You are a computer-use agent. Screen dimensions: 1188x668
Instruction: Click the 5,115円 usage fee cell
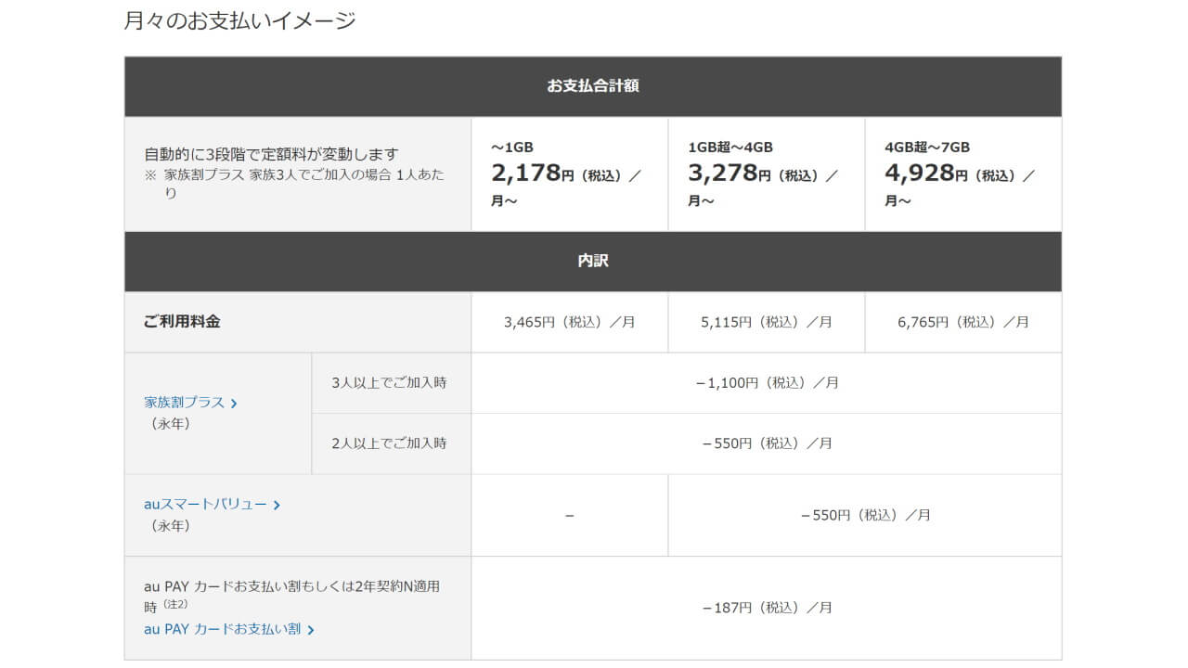766,322
